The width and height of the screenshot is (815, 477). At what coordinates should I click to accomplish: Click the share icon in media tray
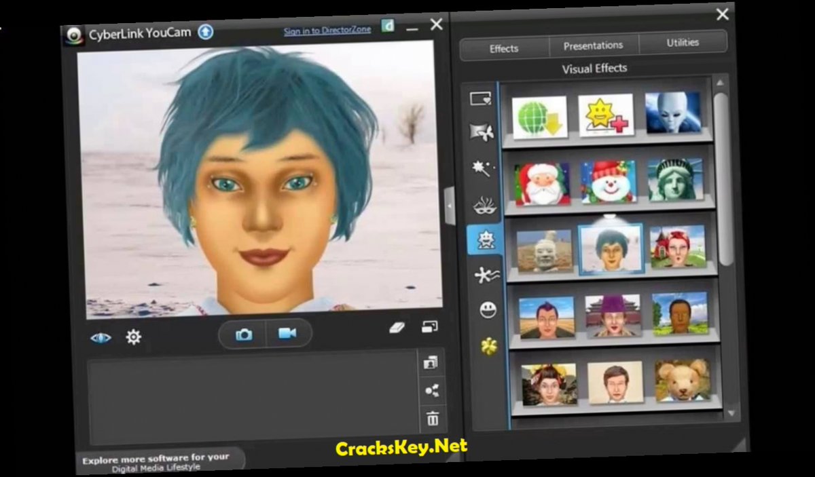pos(431,391)
